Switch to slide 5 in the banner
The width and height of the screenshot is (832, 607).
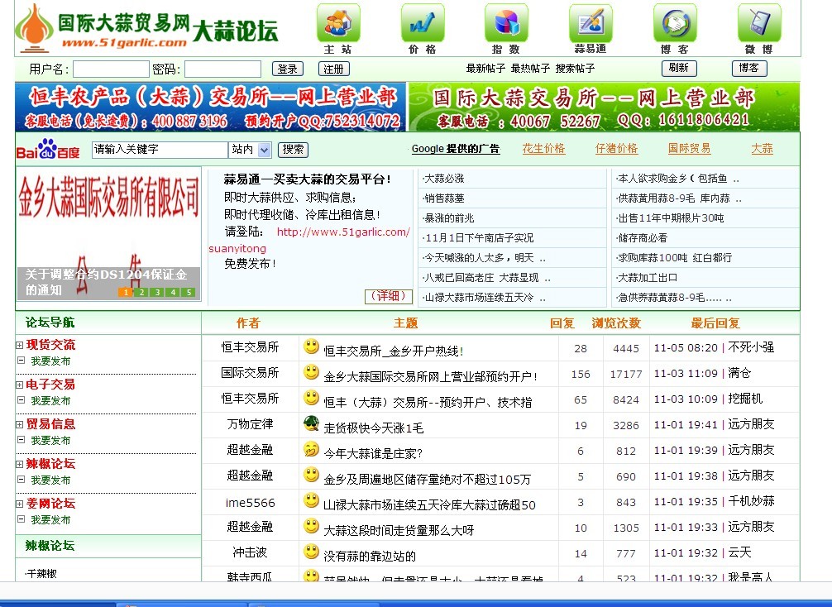tap(189, 292)
